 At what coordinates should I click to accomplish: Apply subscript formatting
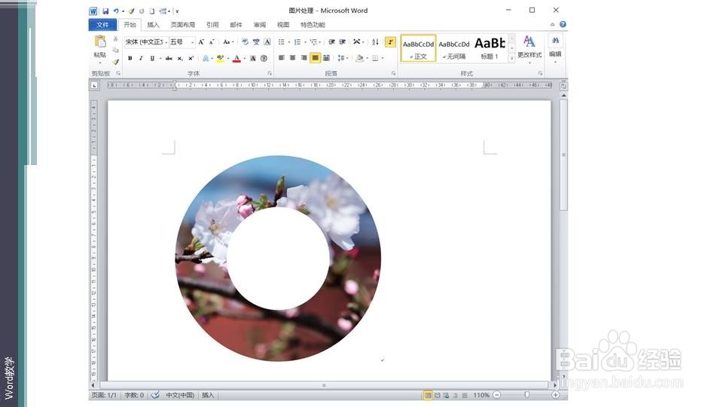click(x=180, y=58)
